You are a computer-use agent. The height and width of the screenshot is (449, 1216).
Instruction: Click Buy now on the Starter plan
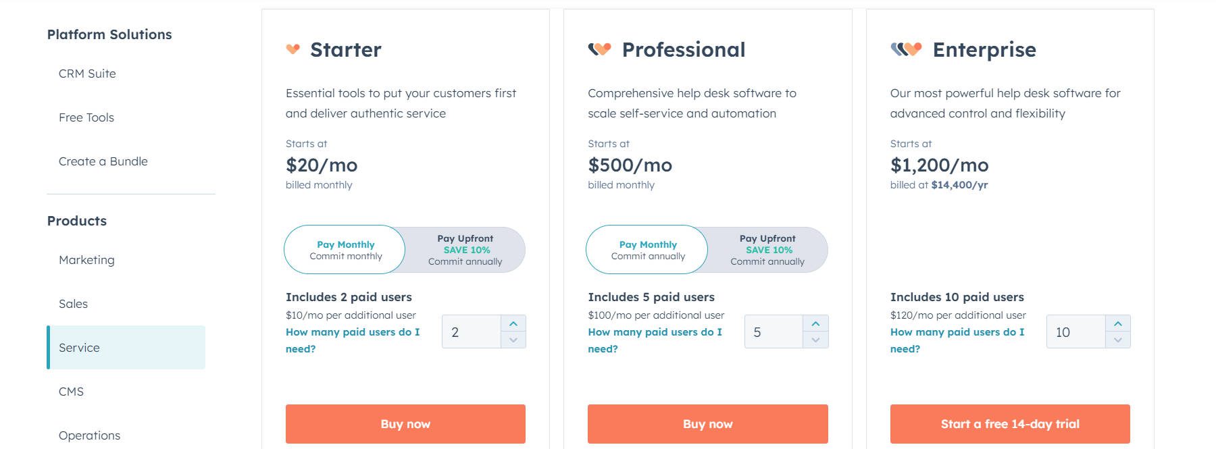[405, 423]
